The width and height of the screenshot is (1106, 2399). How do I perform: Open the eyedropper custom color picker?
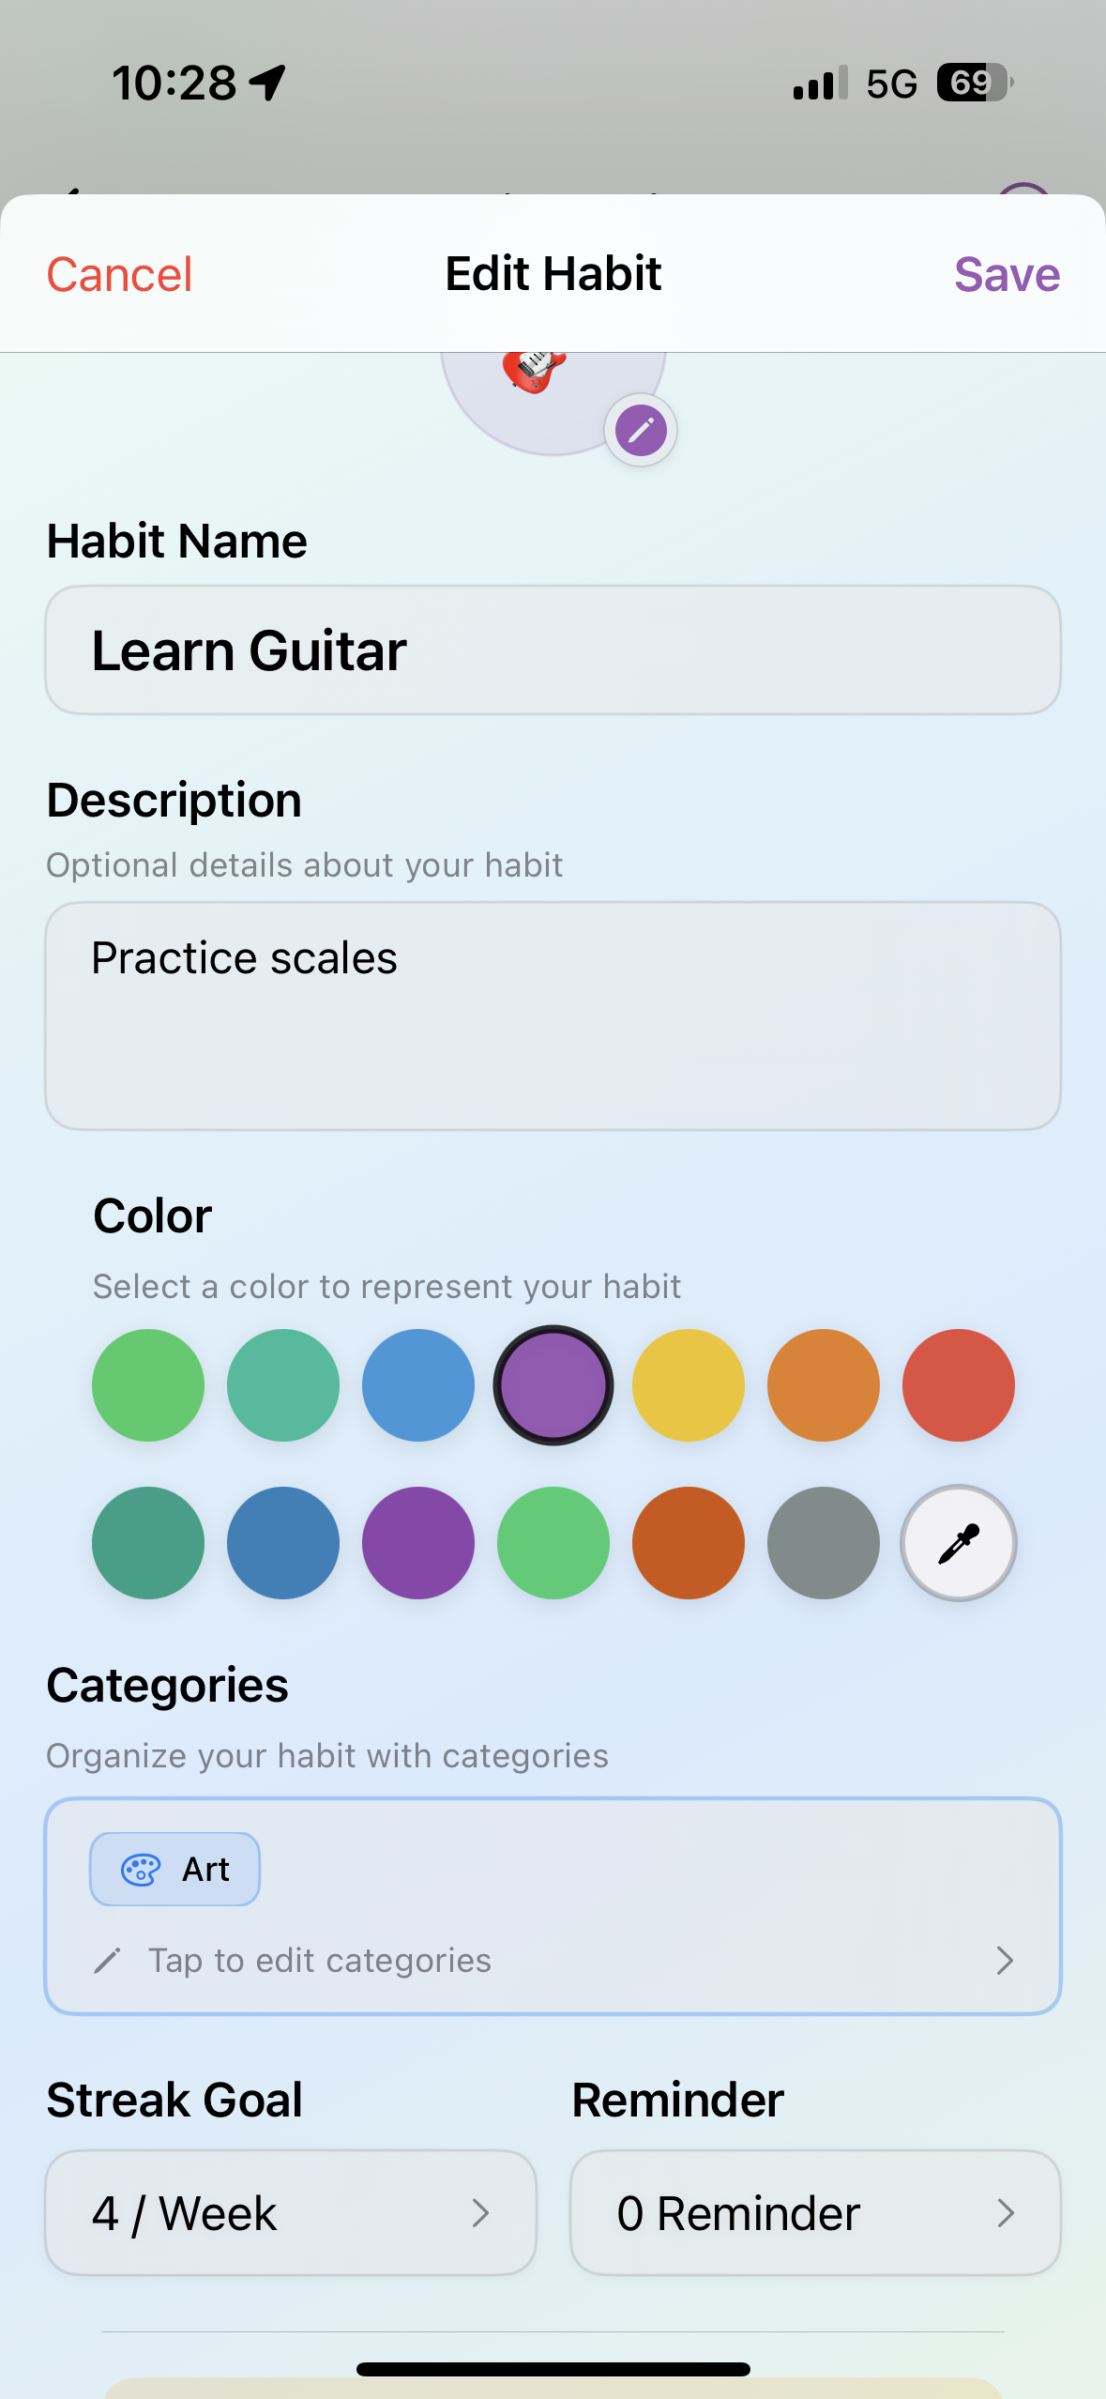point(958,1543)
